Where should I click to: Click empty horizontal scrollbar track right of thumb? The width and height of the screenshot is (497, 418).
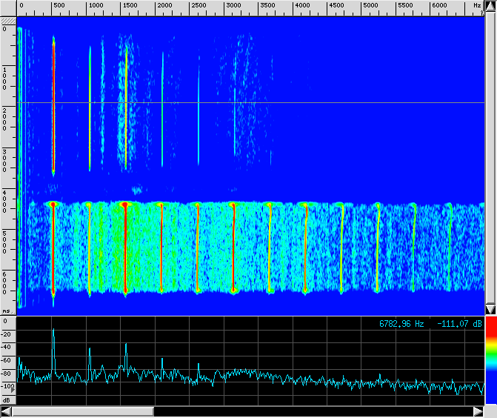click(311, 411)
